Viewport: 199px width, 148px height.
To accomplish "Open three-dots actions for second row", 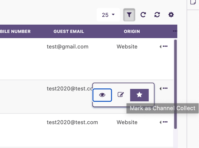I will [x=164, y=88].
